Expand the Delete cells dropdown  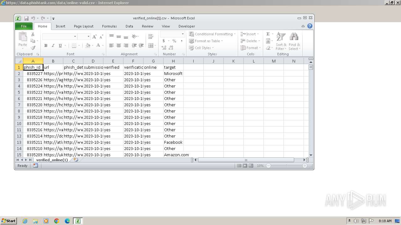259,41
